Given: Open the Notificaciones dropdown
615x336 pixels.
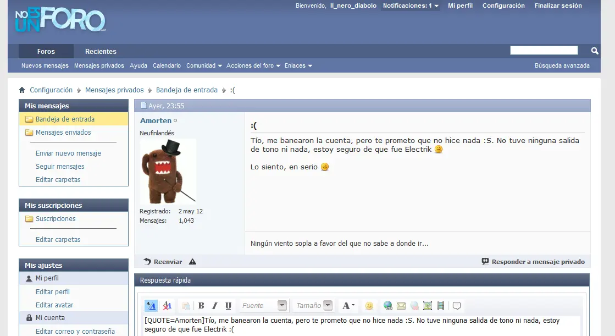Looking at the screenshot, I should click(x=410, y=6).
